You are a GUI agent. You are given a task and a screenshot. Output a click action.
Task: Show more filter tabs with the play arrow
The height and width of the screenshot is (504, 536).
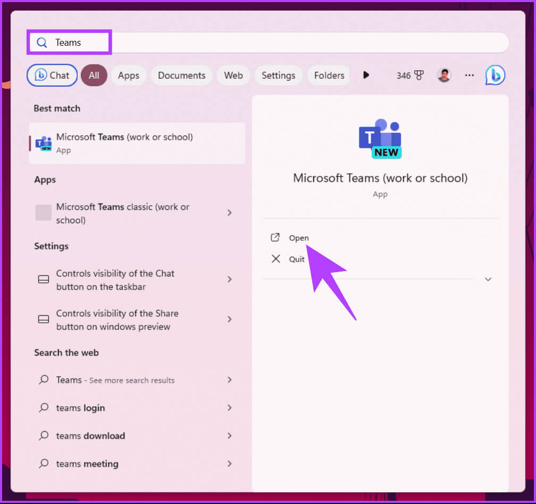click(x=366, y=75)
